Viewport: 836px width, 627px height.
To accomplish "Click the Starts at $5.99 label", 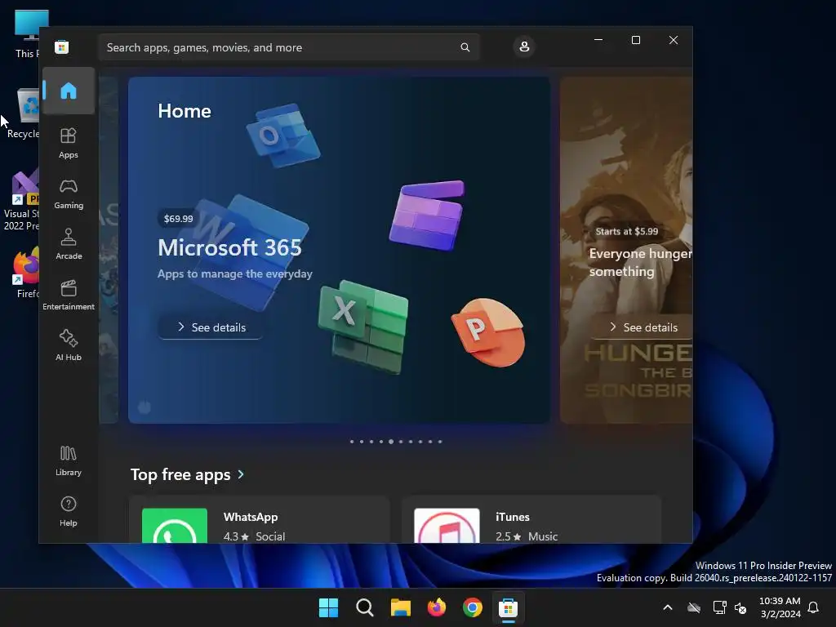I will (x=626, y=231).
